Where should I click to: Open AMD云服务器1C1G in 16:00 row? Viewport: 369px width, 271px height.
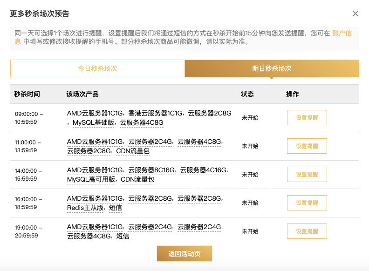(95, 198)
